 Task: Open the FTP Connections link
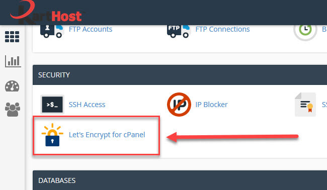click(222, 29)
